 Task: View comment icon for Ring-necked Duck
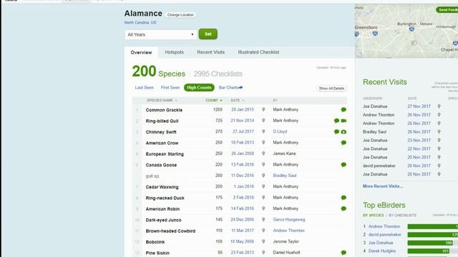point(343,198)
